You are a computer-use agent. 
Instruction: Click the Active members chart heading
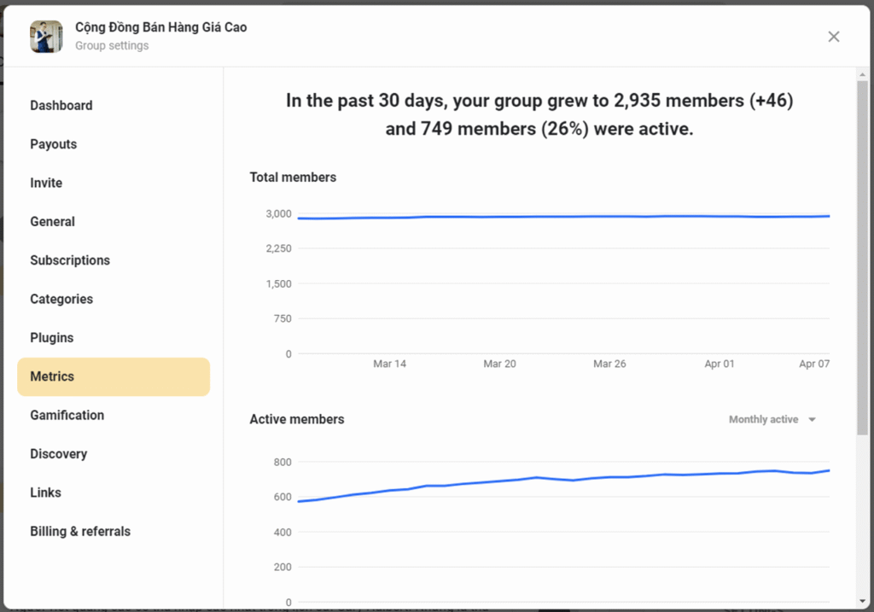(x=297, y=419)
